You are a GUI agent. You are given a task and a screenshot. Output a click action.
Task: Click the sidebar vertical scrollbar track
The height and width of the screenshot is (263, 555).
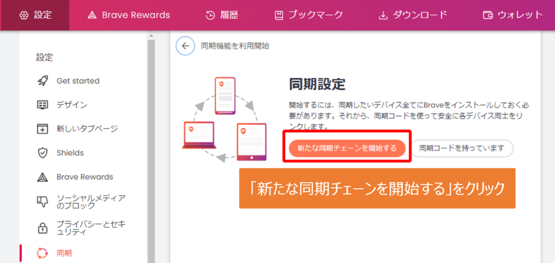click(x=151, y=152)
